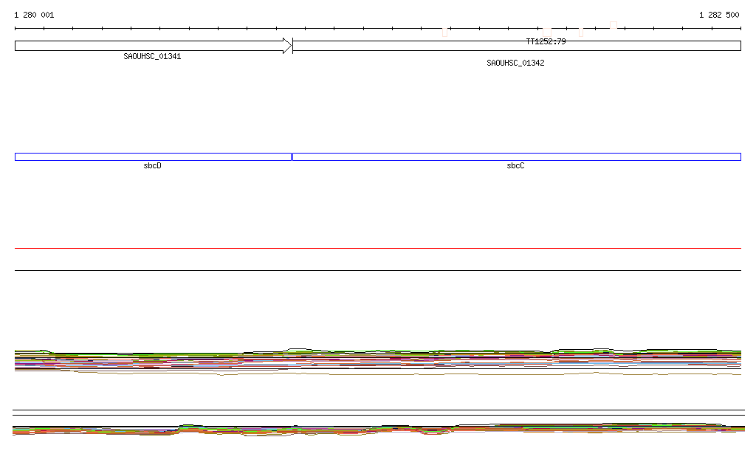Click the arrowhead tip of SAOUHSC_01341
756x451 pixels.
[289, 46]
